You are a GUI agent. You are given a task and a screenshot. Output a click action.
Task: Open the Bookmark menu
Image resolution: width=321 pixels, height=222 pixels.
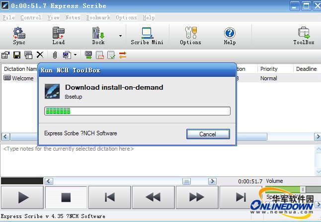[x=98, y=17]
